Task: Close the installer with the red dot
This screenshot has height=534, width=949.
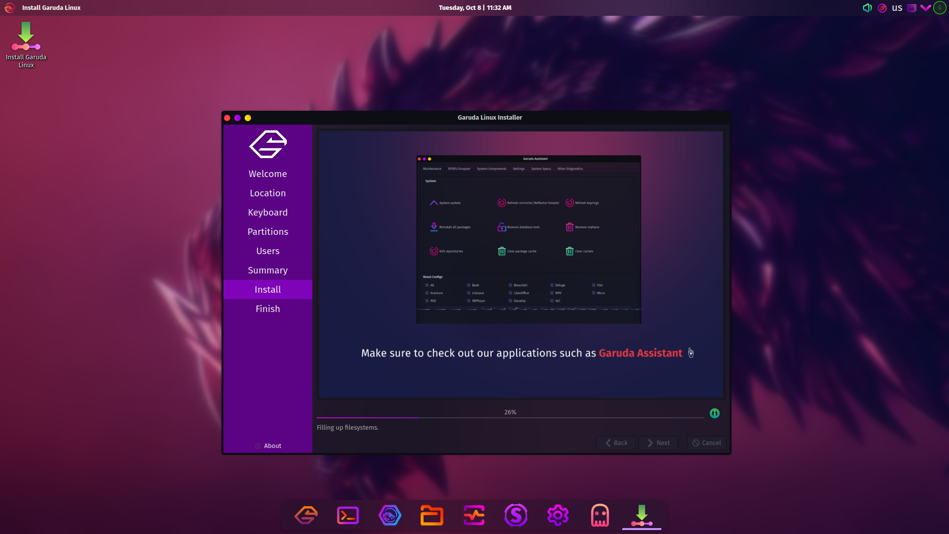Action: (x=227, y=118)
